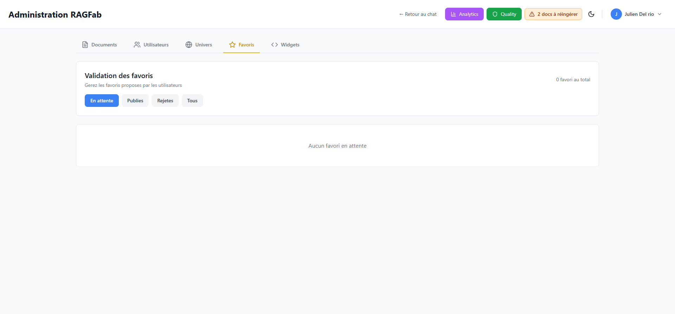Switch to the Utilisateurs tab

click(x=156, y=45)
